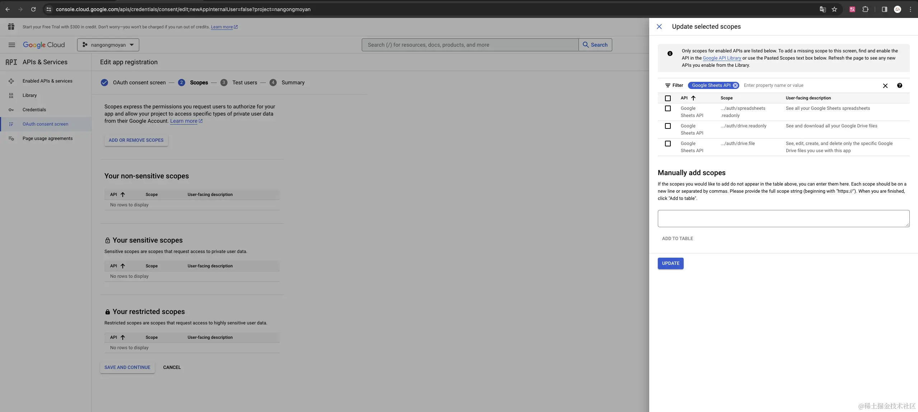
Task: Click the blue UPDATE button
Action: pos(670,263)
